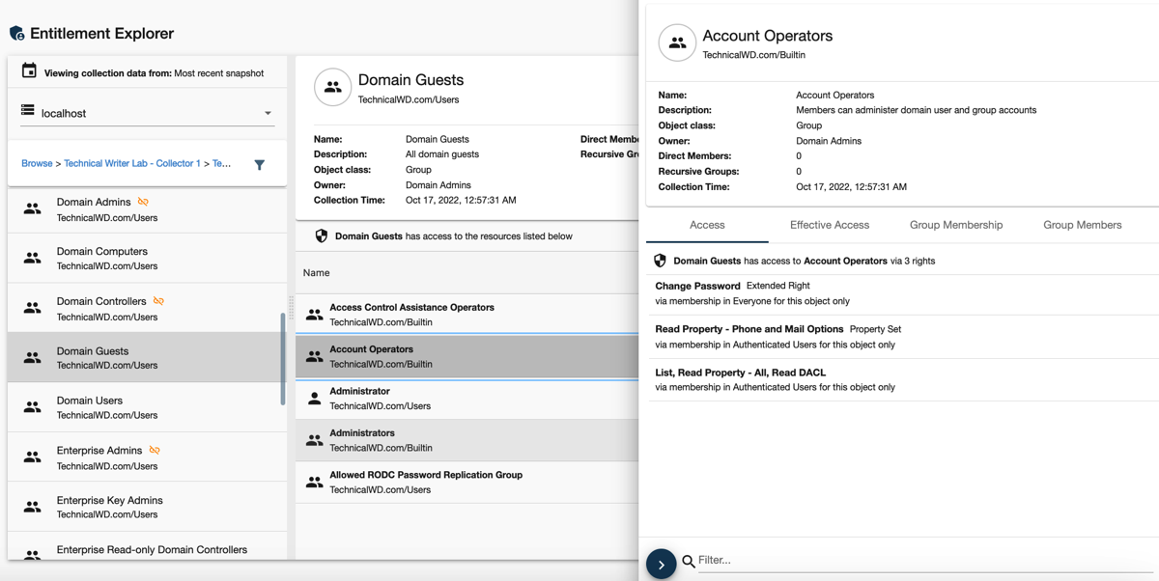Open the Group Membership tab
1159x581 pixels.
[x=955, y=225]
